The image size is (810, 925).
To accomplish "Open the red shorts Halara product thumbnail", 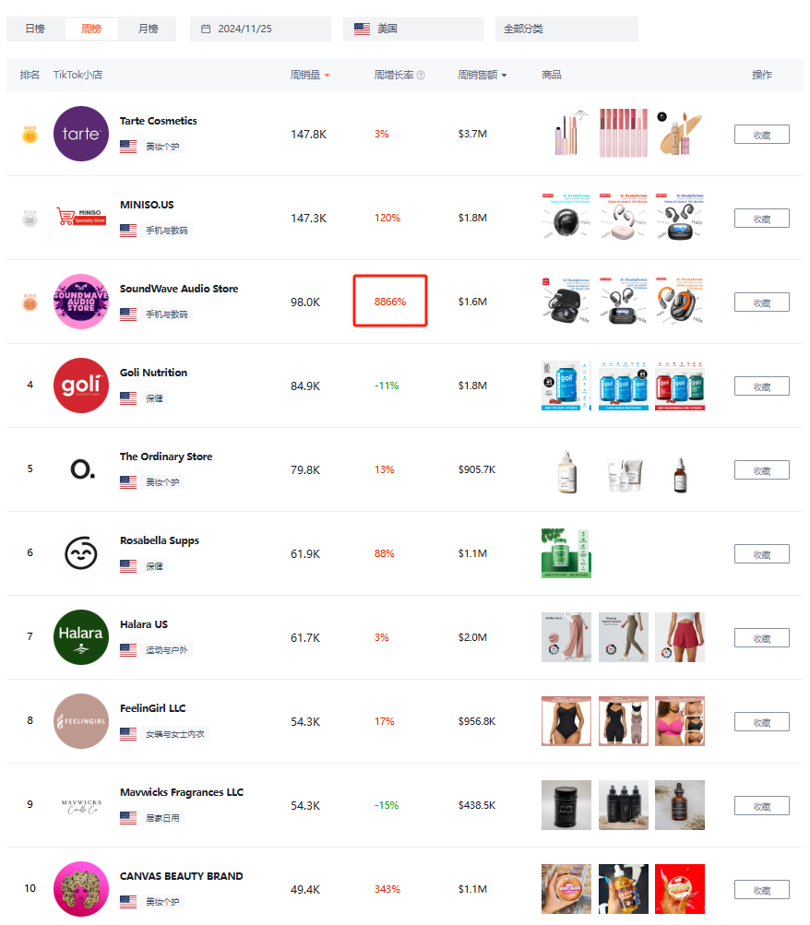I will coord(680,637).
